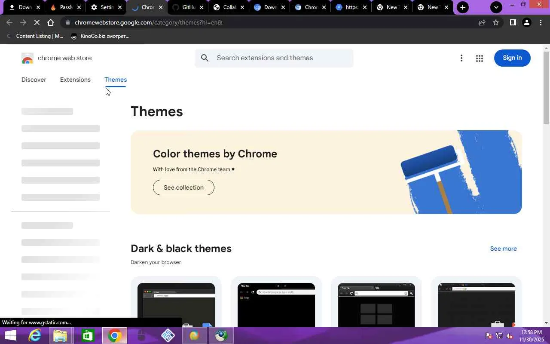Viewport: 550px width, 344px height.
Task: Click the Dark & black themes heading
Action: pos(181,249)
